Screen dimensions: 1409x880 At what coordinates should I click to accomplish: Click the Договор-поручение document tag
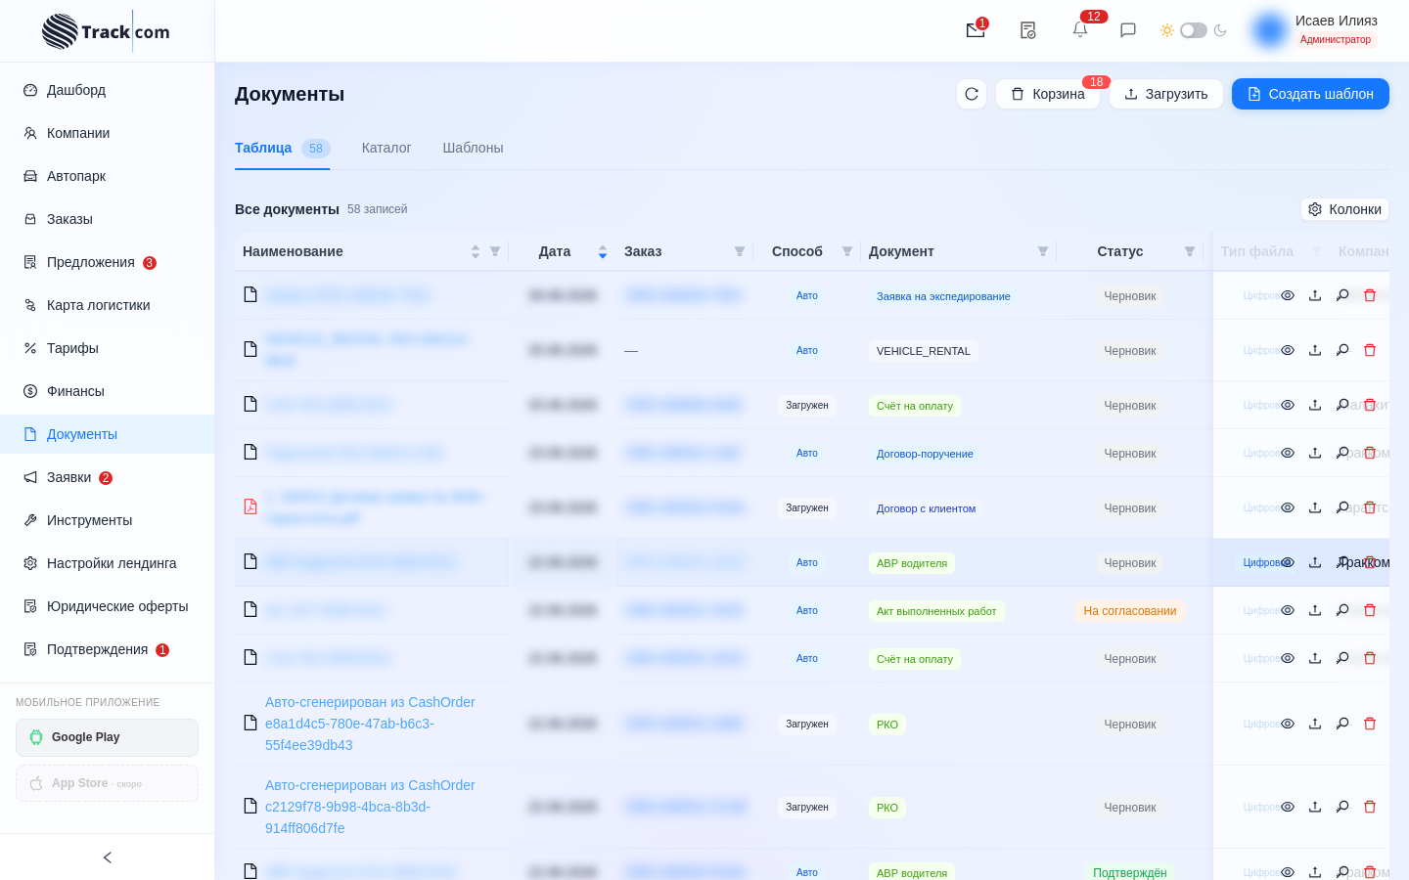pyautogui.click(x=925, y=454)
